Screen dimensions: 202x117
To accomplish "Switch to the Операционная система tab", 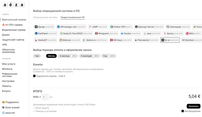I will 45,17.
